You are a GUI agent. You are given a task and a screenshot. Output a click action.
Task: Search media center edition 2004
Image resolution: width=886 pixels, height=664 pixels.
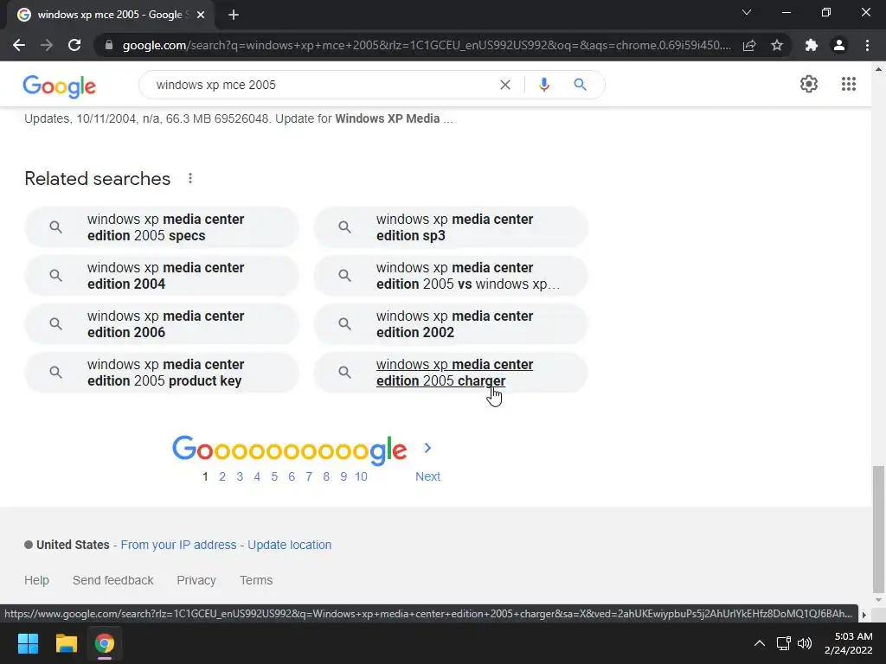click(x=162, y=276)
